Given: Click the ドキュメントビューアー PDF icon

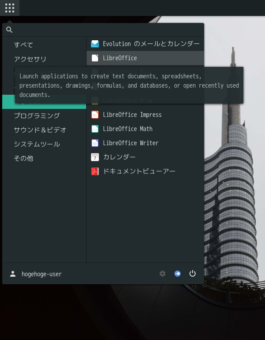Looking at the screenshot, I should 95,171.
